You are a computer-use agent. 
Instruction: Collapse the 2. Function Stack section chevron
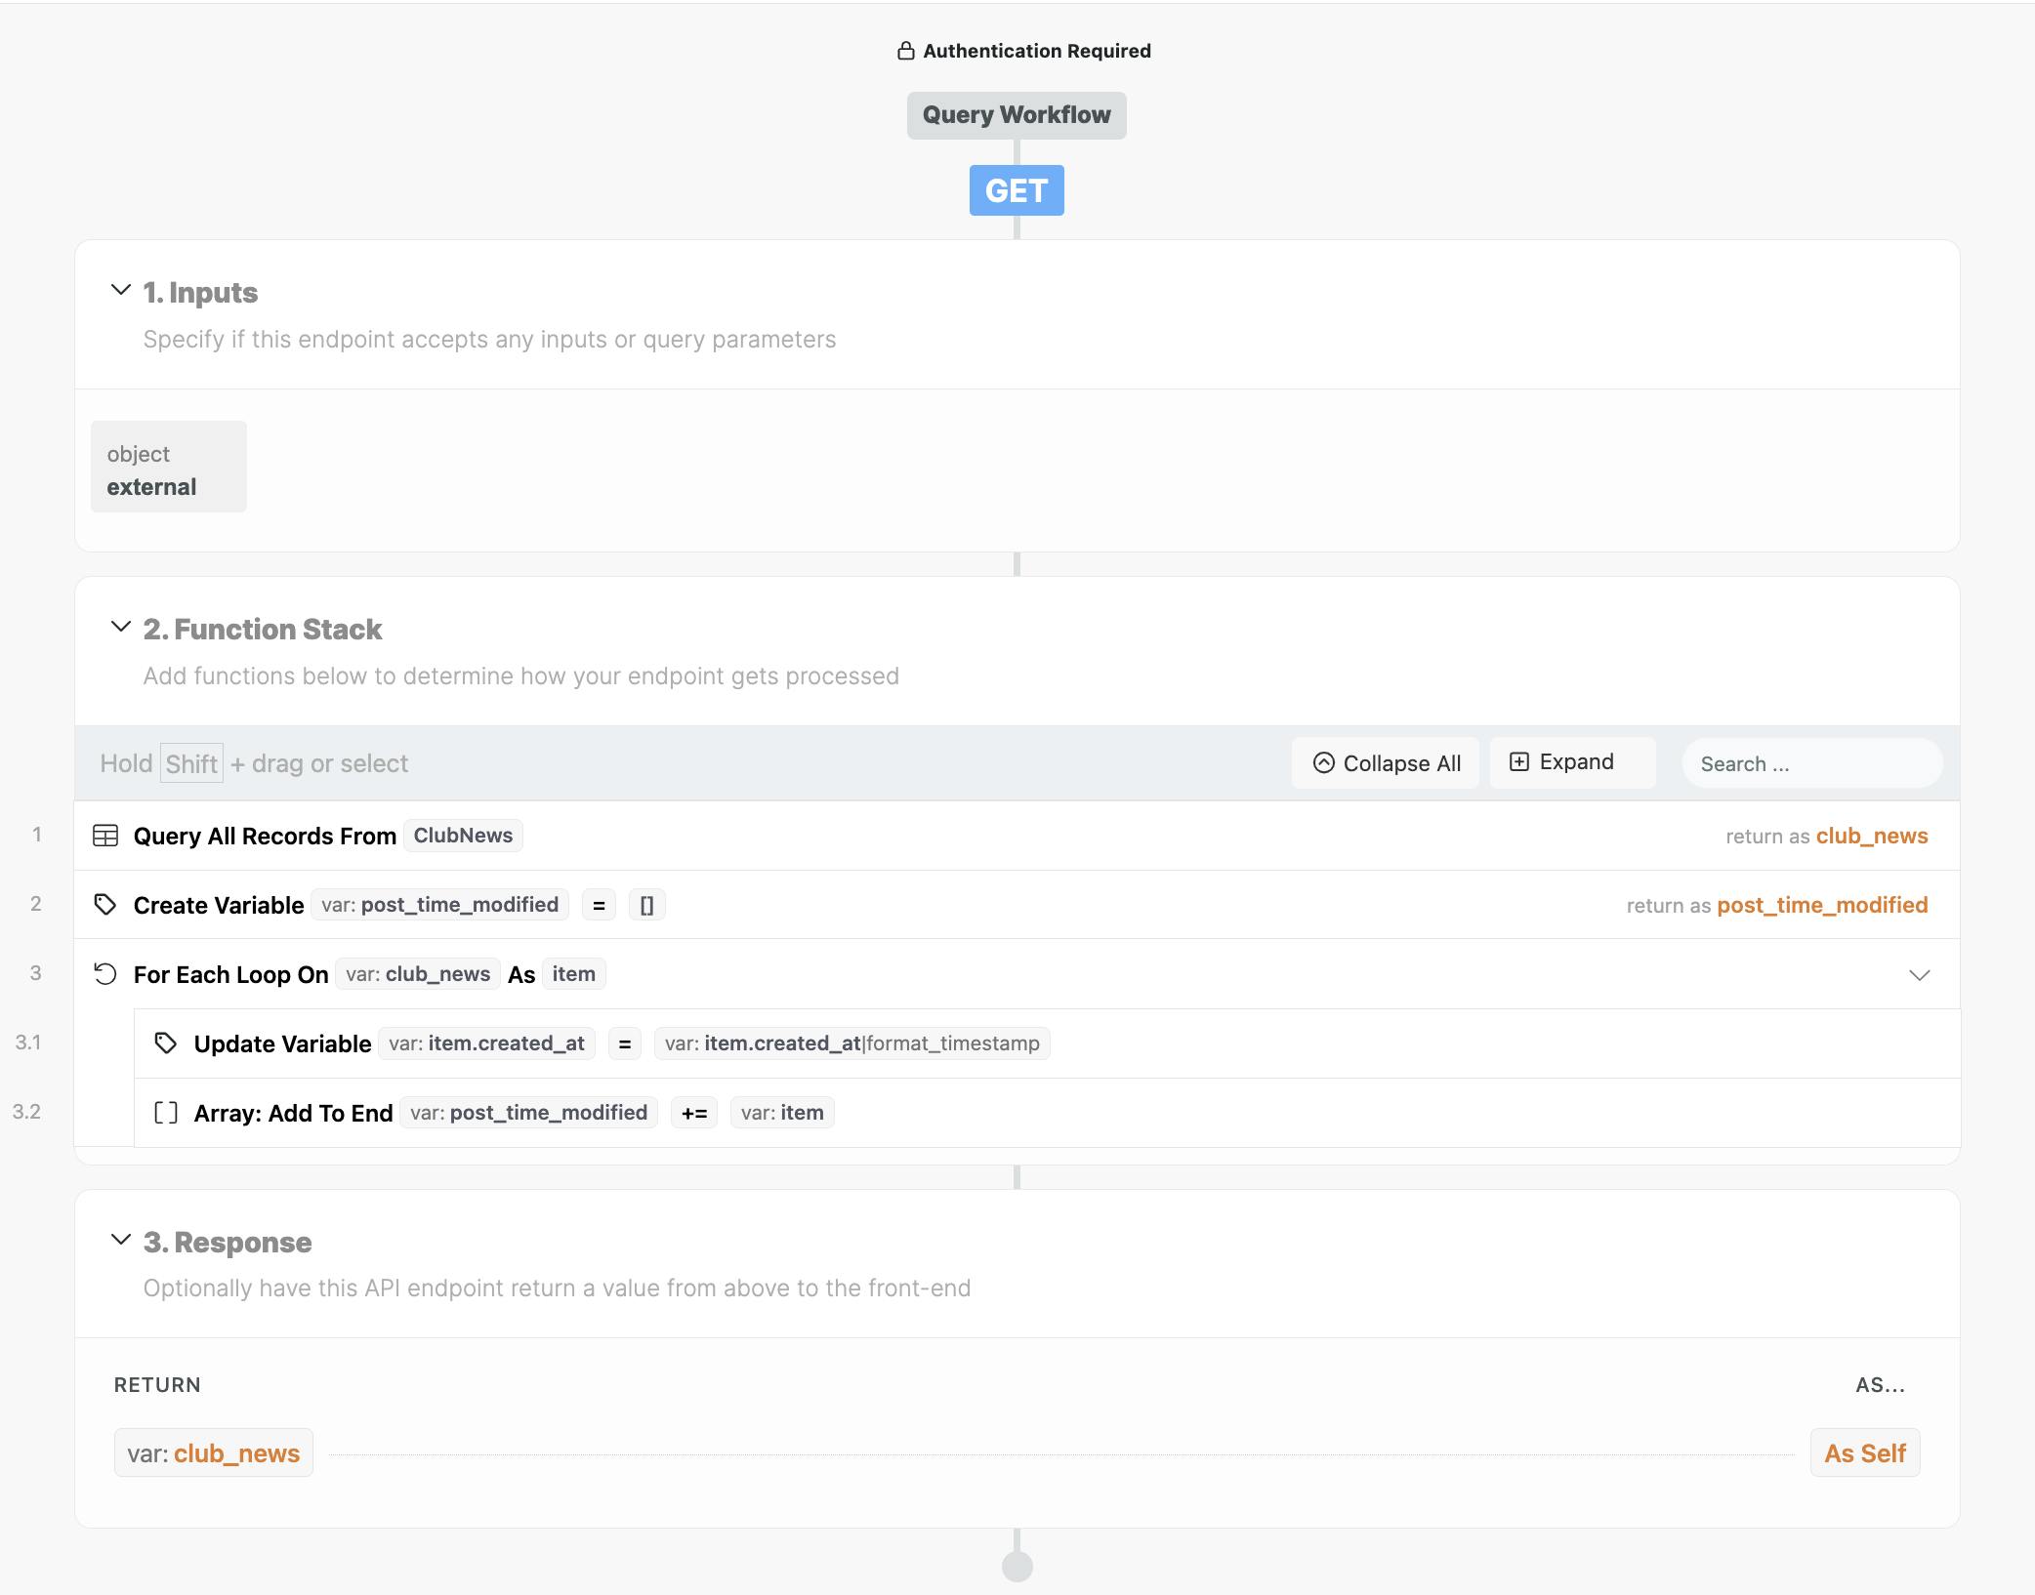[x=121, y=627]
